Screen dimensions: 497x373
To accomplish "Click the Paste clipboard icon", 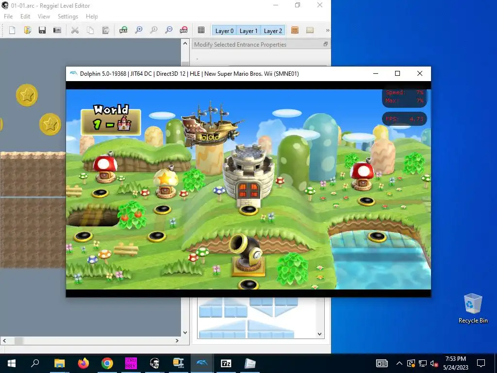I will pos(105,30).
